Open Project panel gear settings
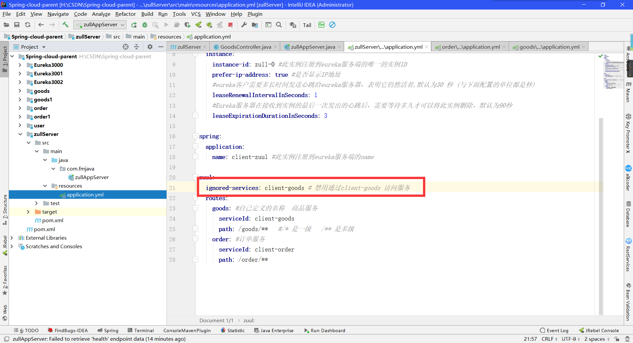The height and width of the screenshot is (343, 633). 150,47
